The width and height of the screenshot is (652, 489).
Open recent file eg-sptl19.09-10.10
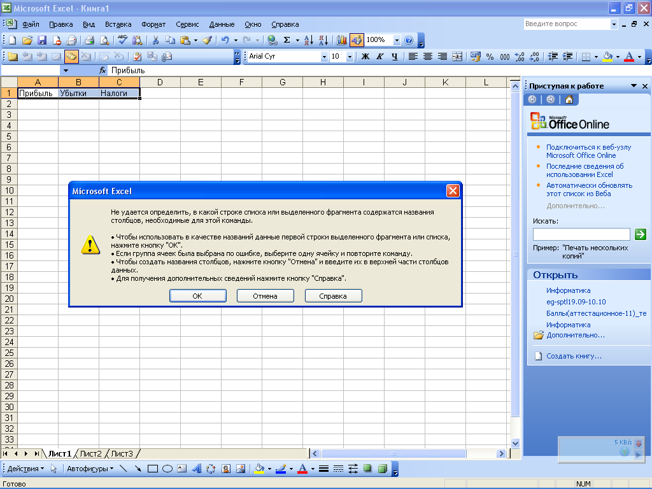[x=576, y=302]
